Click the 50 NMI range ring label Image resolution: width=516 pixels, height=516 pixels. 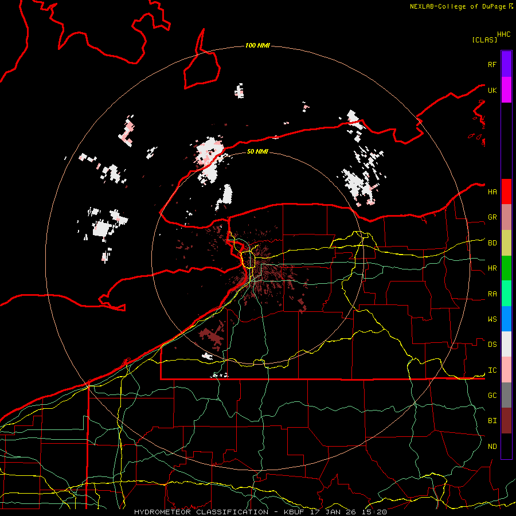(x=257, y=151)
